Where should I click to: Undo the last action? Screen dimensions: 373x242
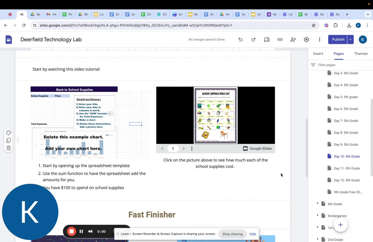240,40
